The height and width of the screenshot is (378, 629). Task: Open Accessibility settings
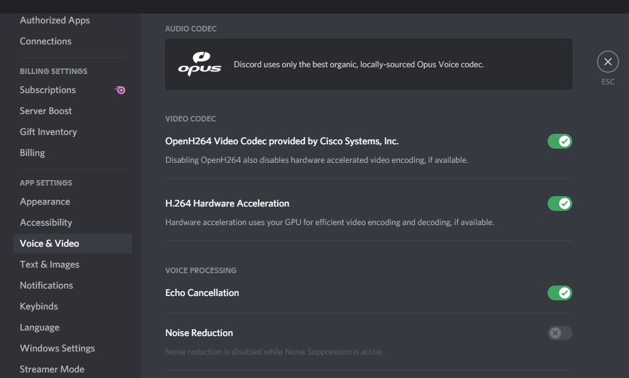pyautogui.click(x=46, y=222)
